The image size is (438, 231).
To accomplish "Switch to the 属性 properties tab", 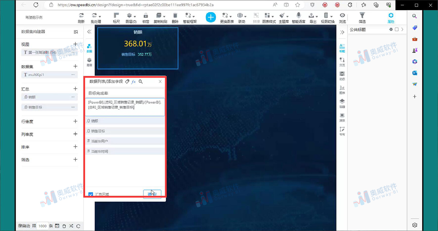I will 391,17.
